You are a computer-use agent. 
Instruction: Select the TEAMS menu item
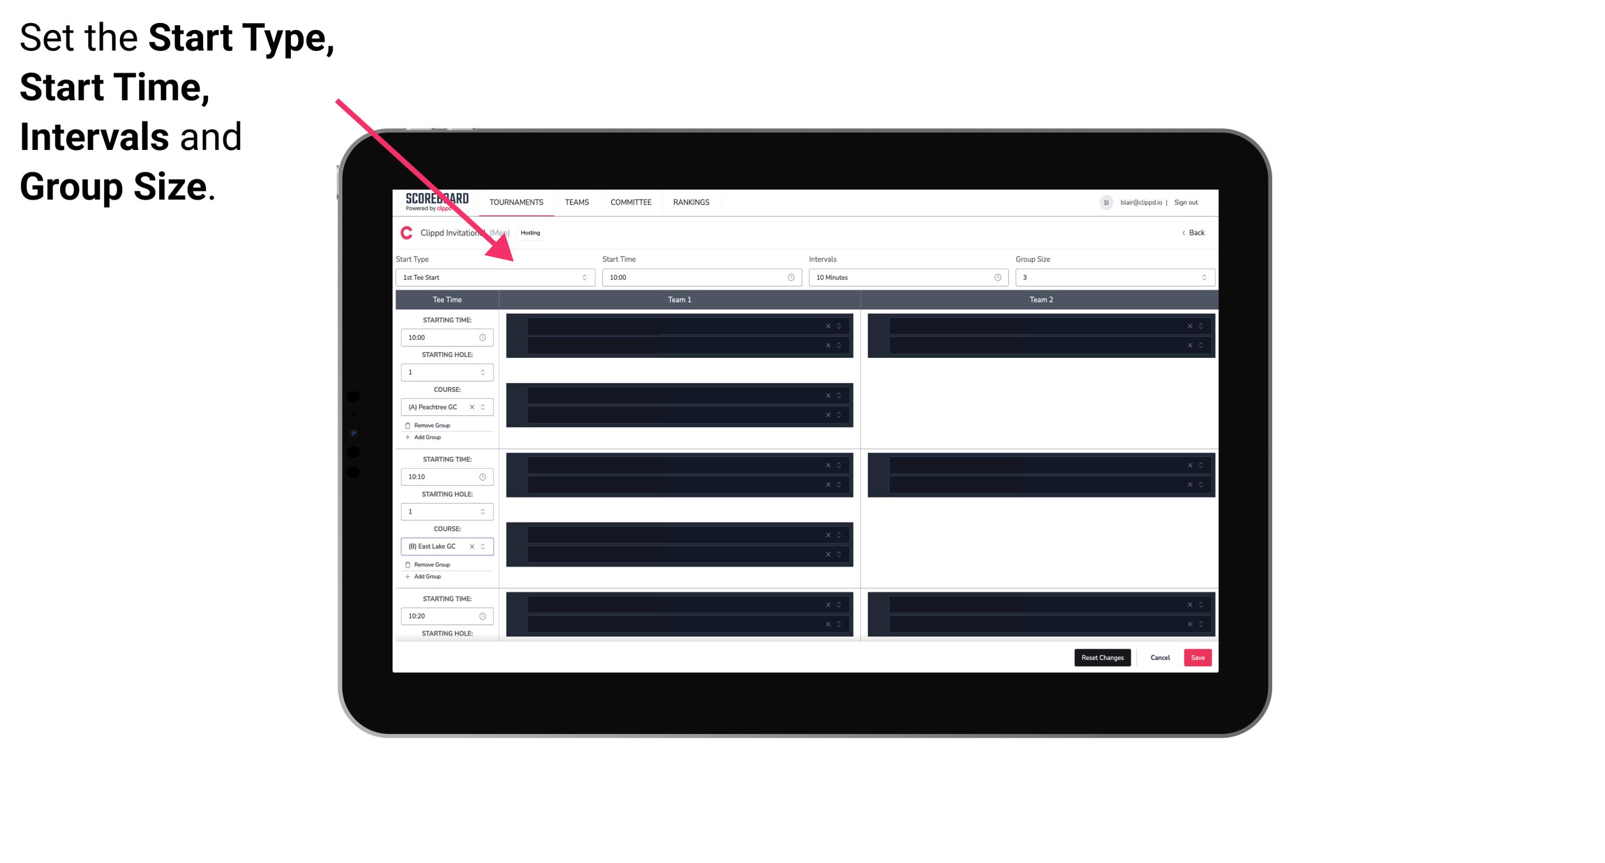coord(575,202)
